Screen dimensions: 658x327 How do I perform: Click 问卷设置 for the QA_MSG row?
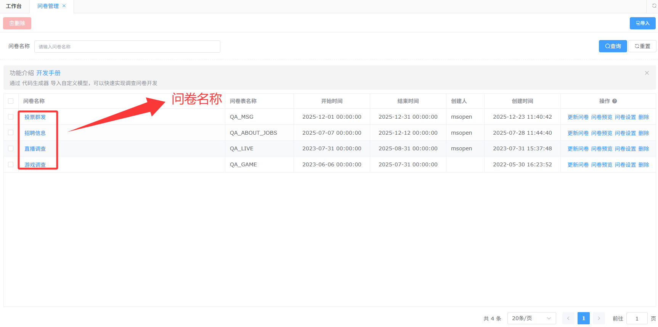pyautogui.click(x=625, y=117)
